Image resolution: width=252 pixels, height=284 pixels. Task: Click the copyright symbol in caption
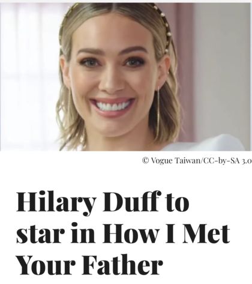(146, 160)
